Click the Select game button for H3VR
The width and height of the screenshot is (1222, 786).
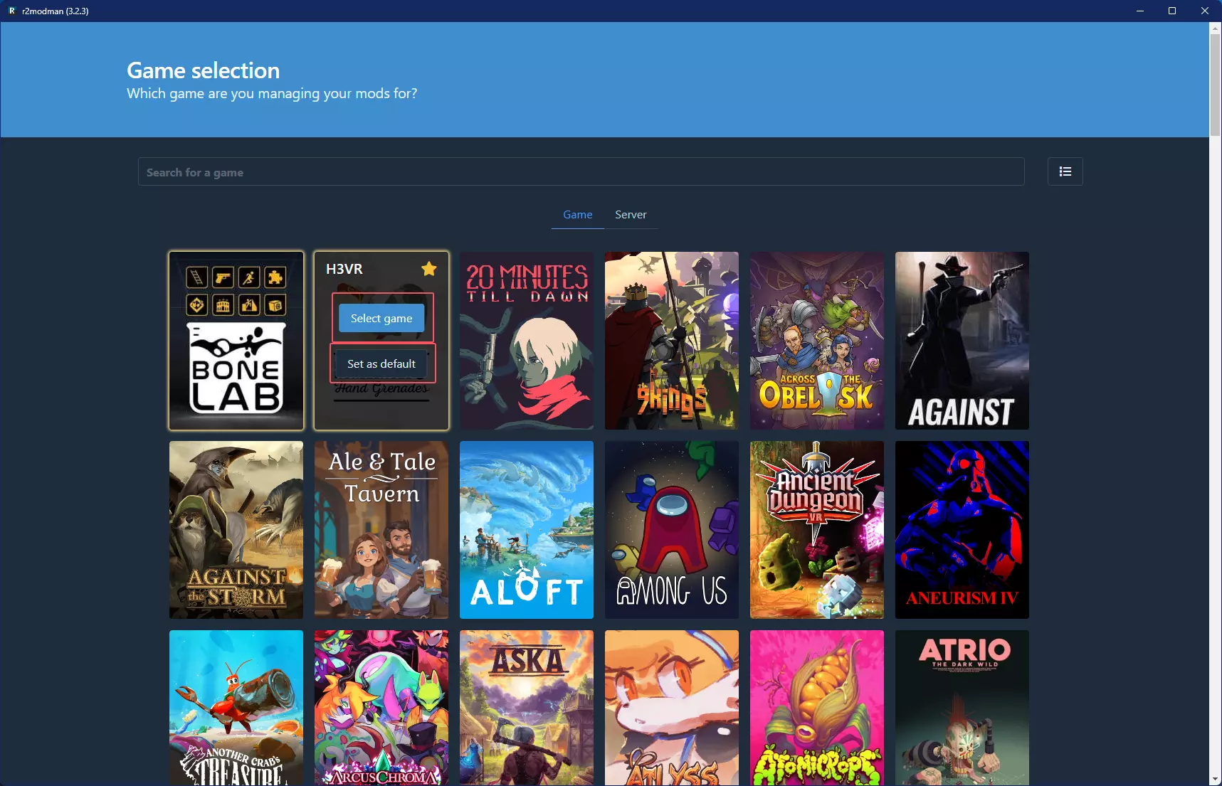pyautogui.click(x=381, y=318)
